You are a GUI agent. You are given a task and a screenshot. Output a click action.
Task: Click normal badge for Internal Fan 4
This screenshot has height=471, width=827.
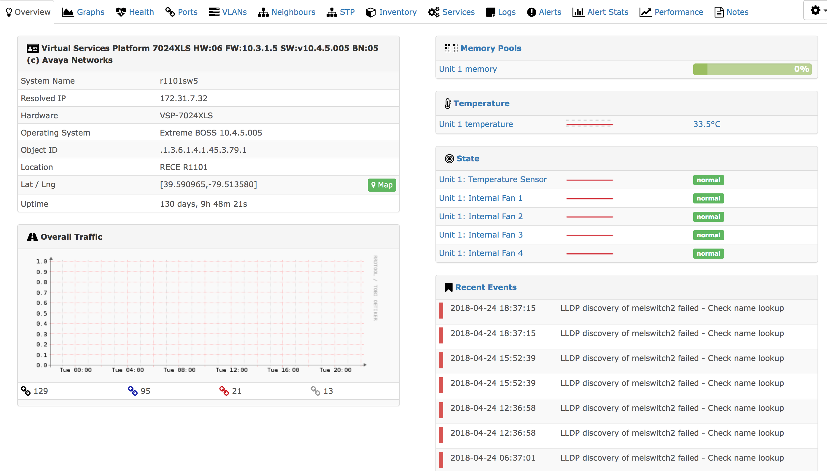point(708,254)
